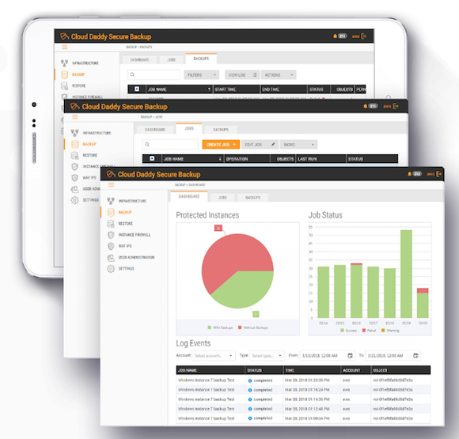Open the Select account dropdown in Log Events
This screenshot has height=439, width=459.
[214, 356]
